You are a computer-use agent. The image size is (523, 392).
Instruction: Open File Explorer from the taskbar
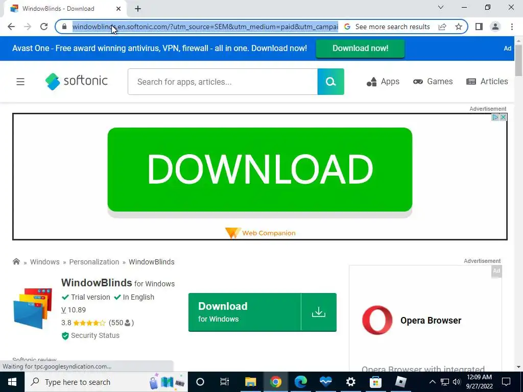(x=250, y=382)
